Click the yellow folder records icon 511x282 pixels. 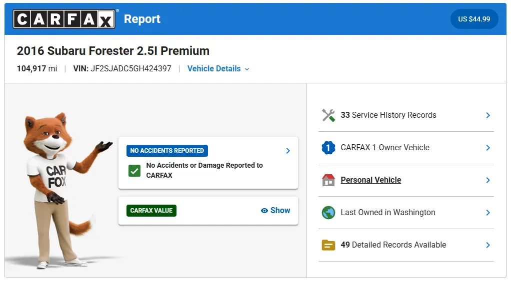click(x=328, y=245)
